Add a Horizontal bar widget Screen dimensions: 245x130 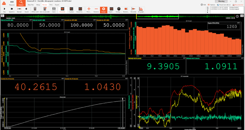(x=126, y=10)
